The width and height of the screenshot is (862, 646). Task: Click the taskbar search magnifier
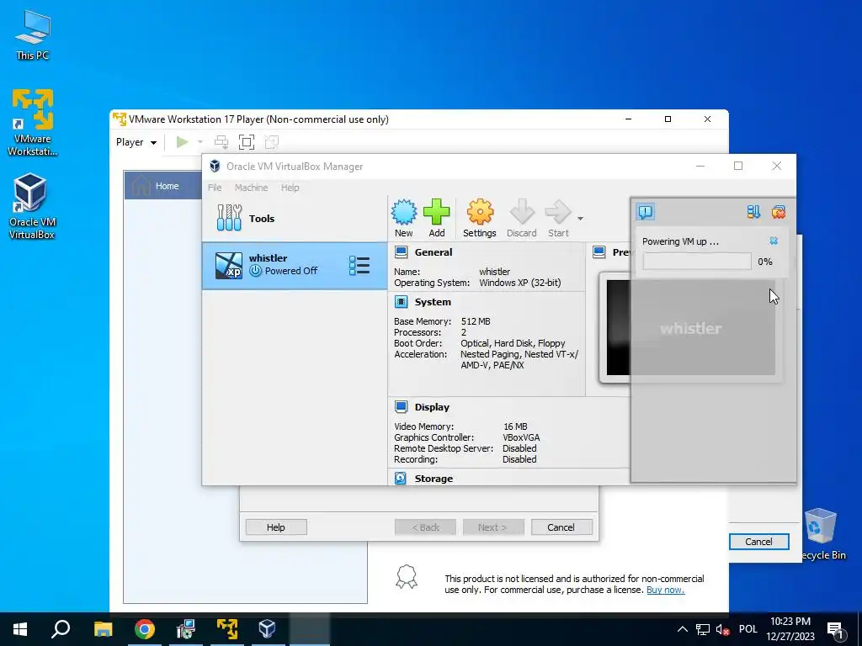point(61,629)
